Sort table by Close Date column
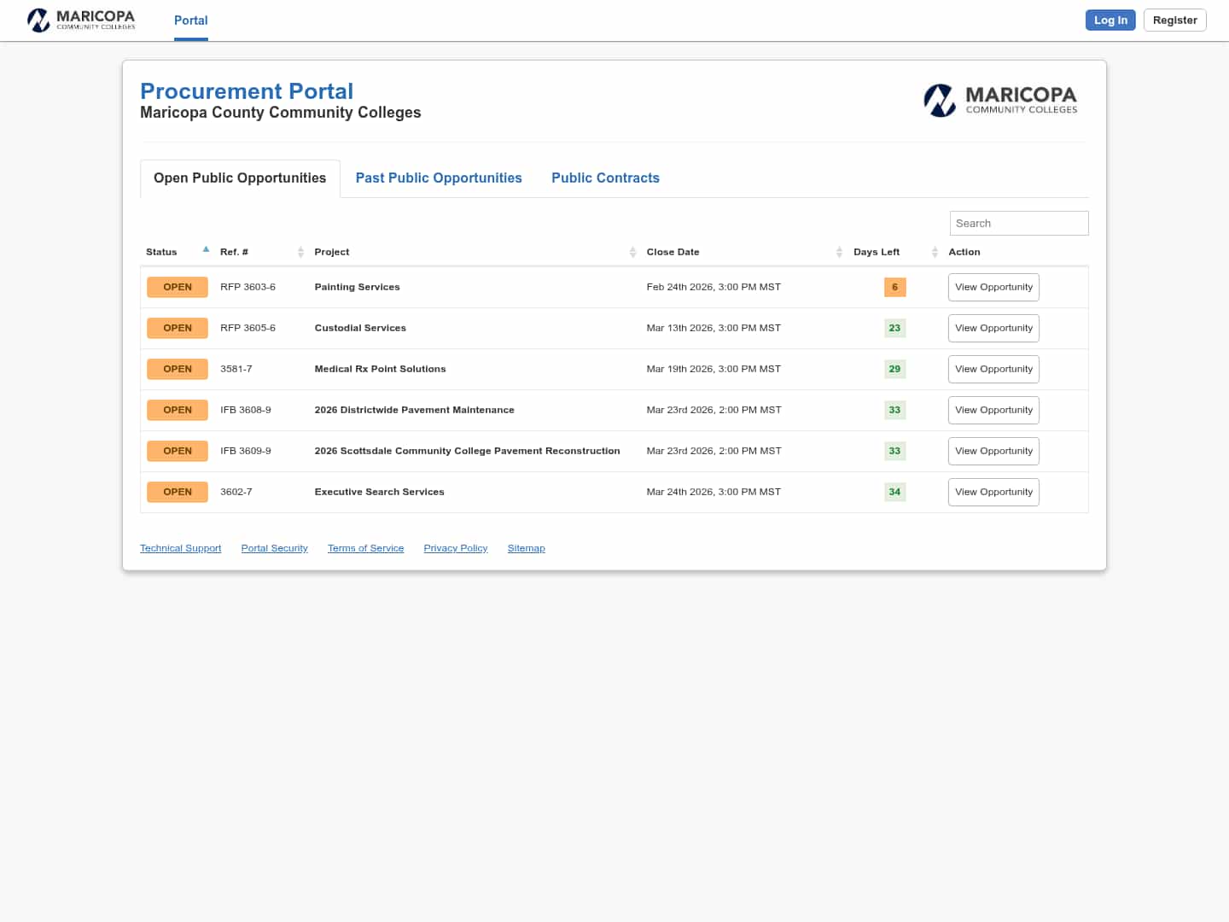This screenshot has height=922, width=1229. click(x=673, y=252)
